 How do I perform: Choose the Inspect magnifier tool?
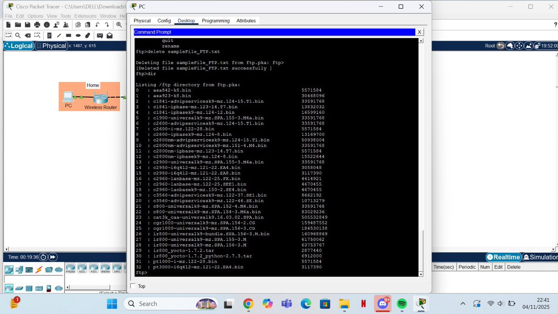pos(18,35)
